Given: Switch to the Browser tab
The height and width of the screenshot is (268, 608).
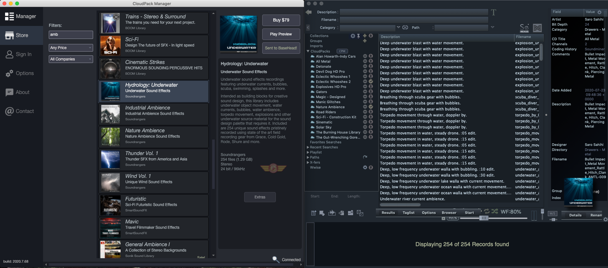Looking at the screenshot, I should [449, 213].
